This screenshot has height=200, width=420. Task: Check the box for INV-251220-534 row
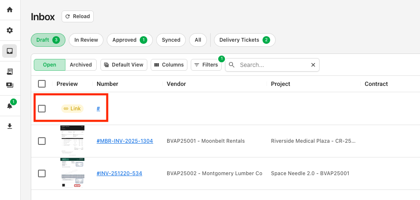coord(42,173)
